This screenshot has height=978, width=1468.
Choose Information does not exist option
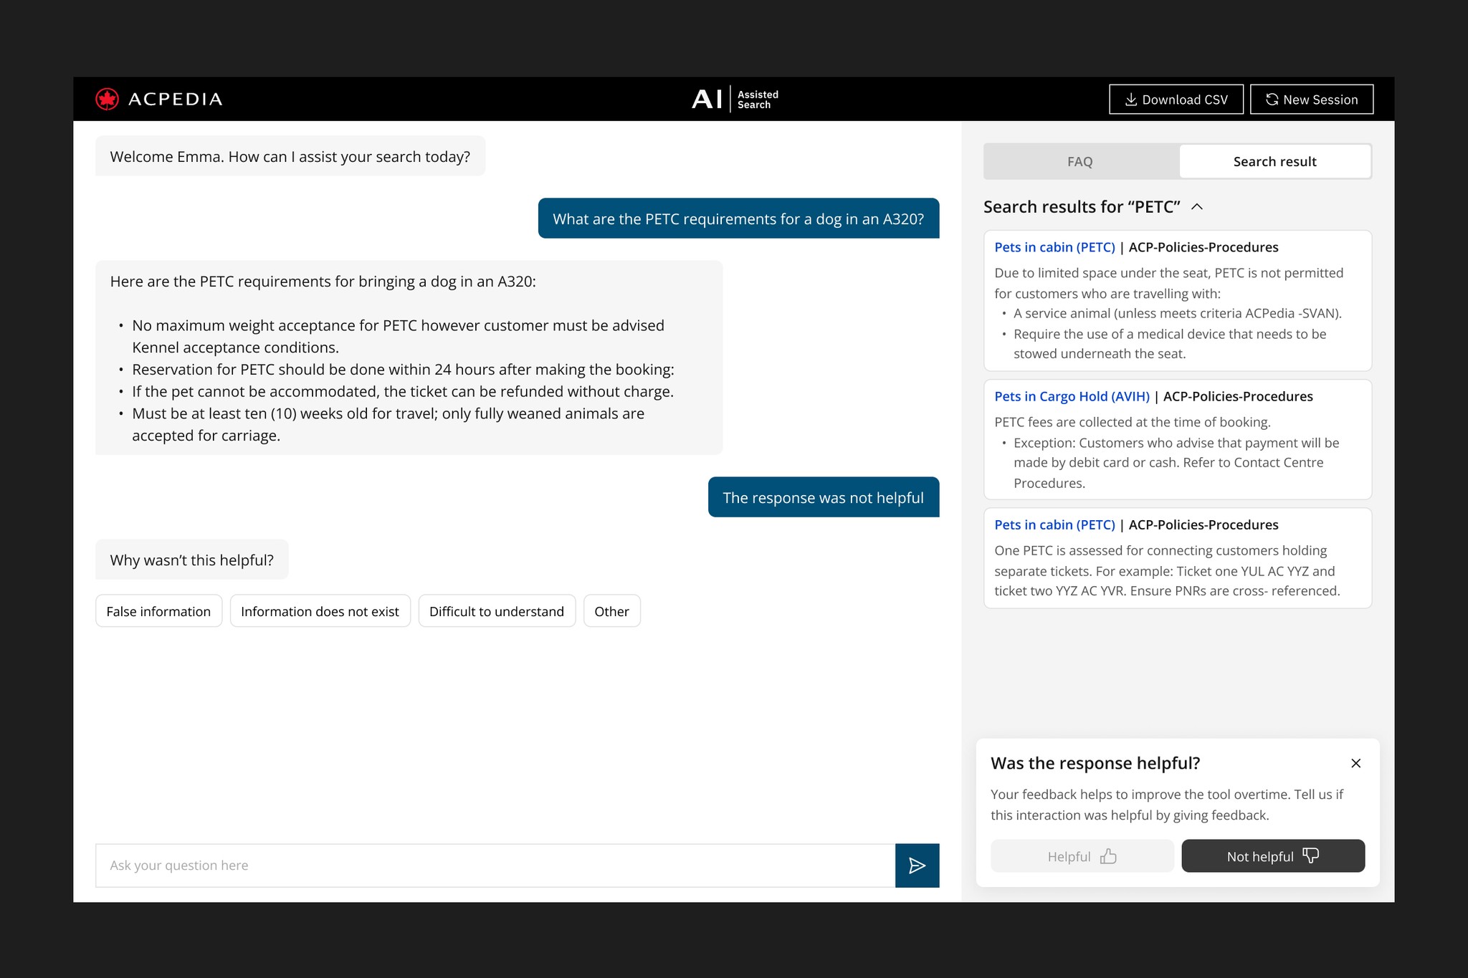tap(320, 611)
